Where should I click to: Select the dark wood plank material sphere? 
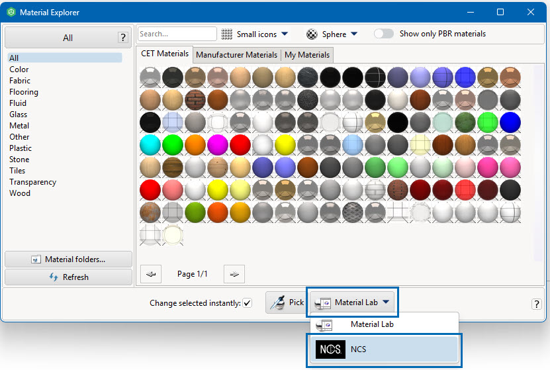click(173, 167)
